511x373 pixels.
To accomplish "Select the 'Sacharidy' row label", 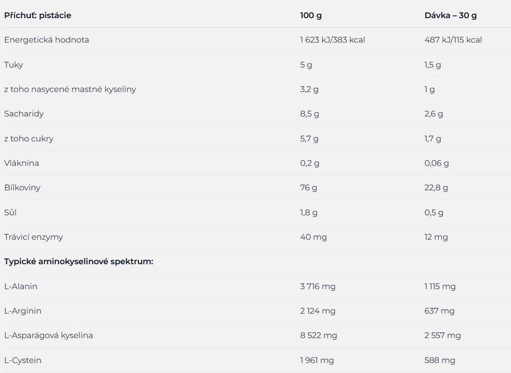I will (x=24, y=114).
